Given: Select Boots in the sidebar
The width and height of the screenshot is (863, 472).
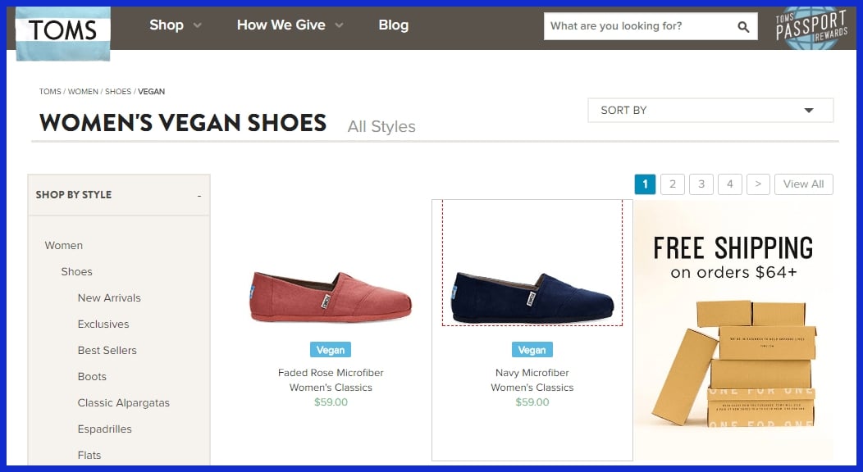Looking at the screenshot, I should (x=92, y=376).
